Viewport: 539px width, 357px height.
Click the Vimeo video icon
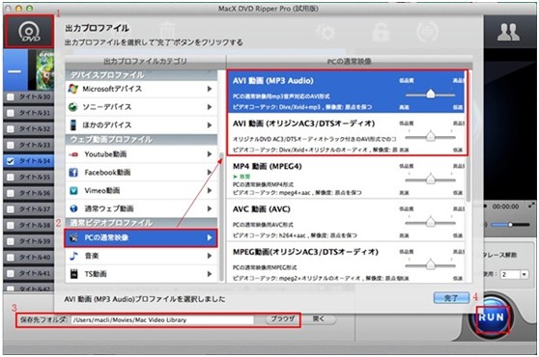73,190
